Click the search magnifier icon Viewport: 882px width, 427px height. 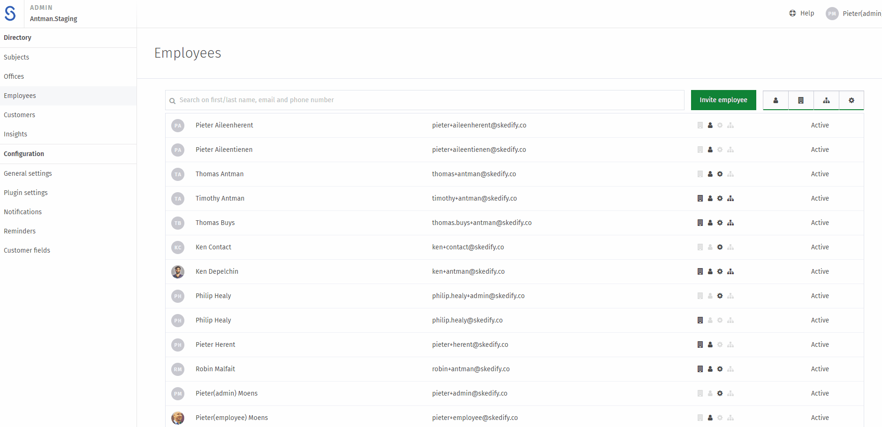[173, 101]
